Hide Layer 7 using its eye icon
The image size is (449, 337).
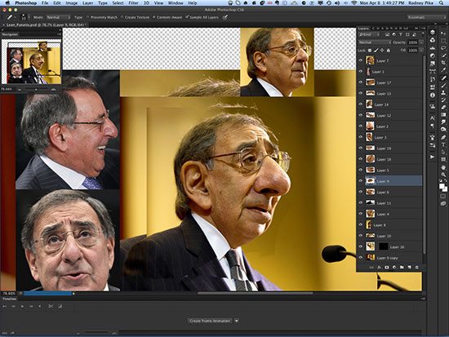tap(361, 60)
